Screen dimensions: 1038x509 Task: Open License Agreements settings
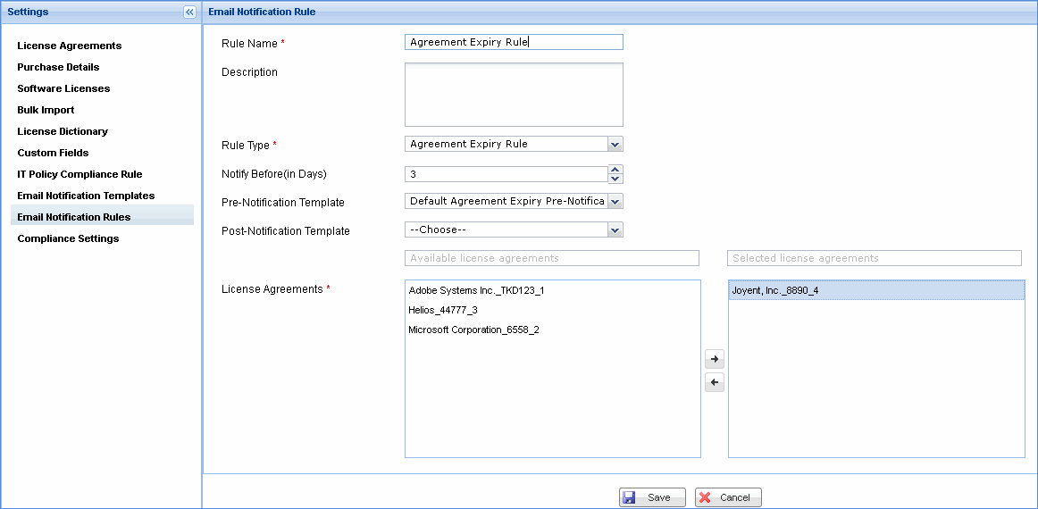(x=70, y=46)
